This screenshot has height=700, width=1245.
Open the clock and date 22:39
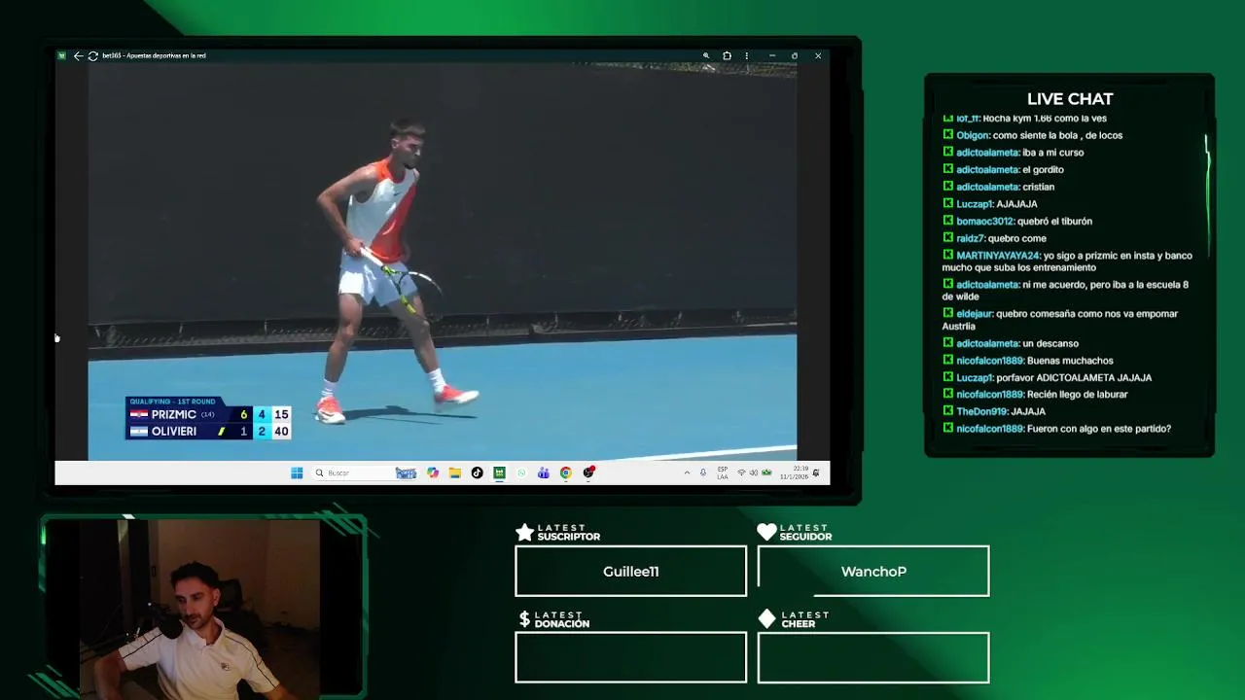pos(794,472)
